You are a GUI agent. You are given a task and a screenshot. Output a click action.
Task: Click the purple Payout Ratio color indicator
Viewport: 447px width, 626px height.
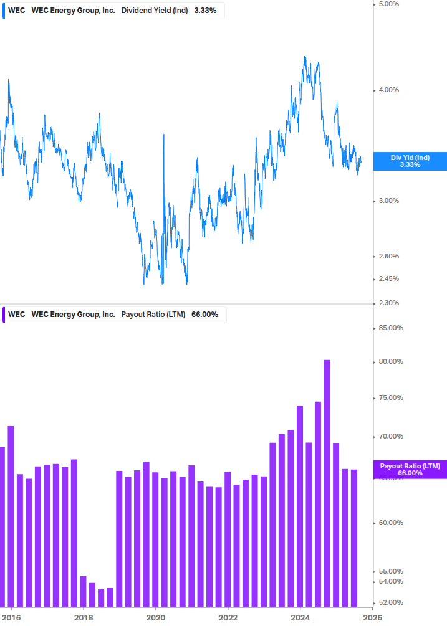coord(4,315)
